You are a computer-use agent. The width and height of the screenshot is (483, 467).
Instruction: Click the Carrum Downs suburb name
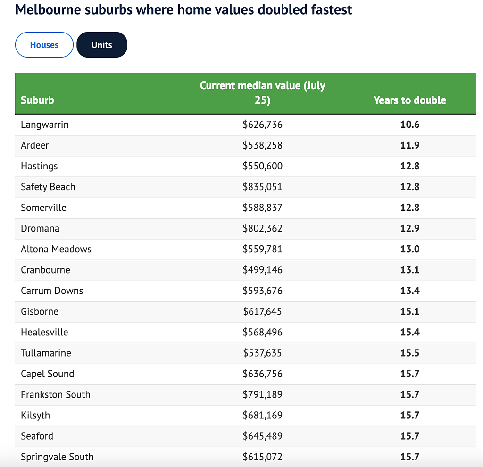coord(52,291)
